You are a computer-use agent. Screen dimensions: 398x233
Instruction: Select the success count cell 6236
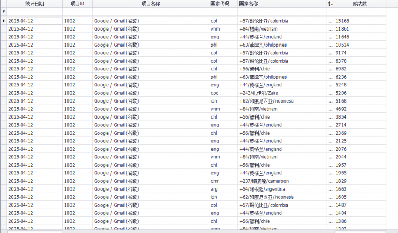360,77
